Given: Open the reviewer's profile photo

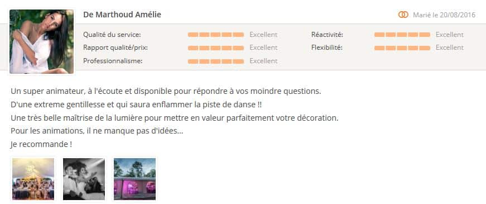Looking at the screenshot, I should coord(41,41).
